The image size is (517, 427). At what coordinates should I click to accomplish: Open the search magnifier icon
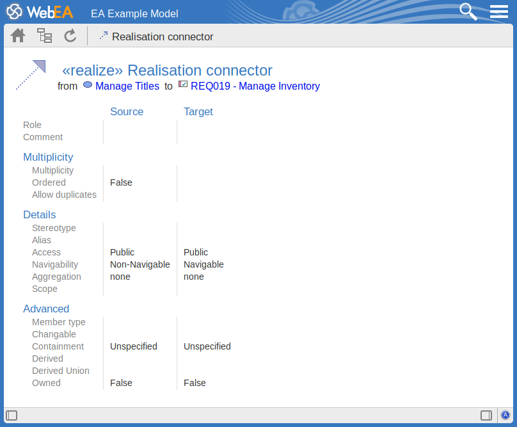tap(468, 12)
